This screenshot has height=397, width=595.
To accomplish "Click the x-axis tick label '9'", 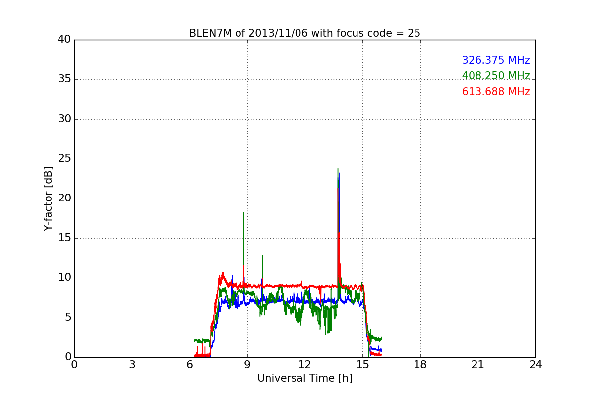I will click(x=247, y=365).
